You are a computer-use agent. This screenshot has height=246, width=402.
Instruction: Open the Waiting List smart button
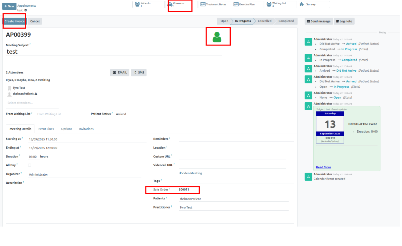click(x=281, y=4)
